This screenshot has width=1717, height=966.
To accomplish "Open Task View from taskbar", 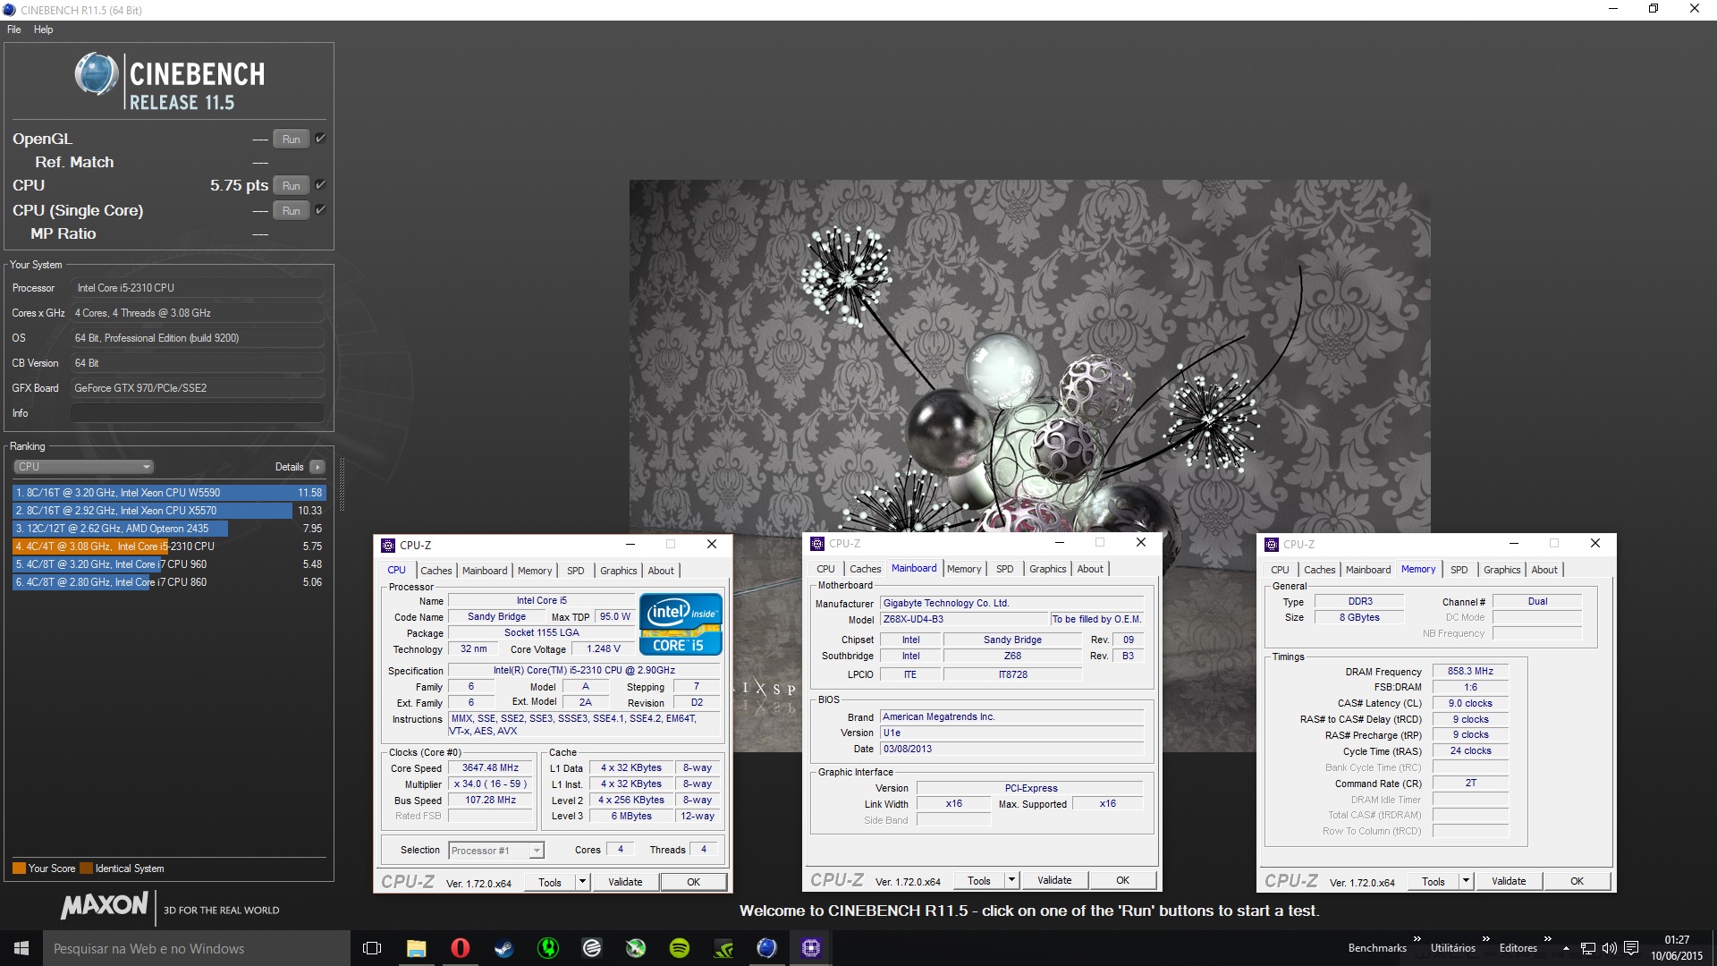I will point(372,948).
